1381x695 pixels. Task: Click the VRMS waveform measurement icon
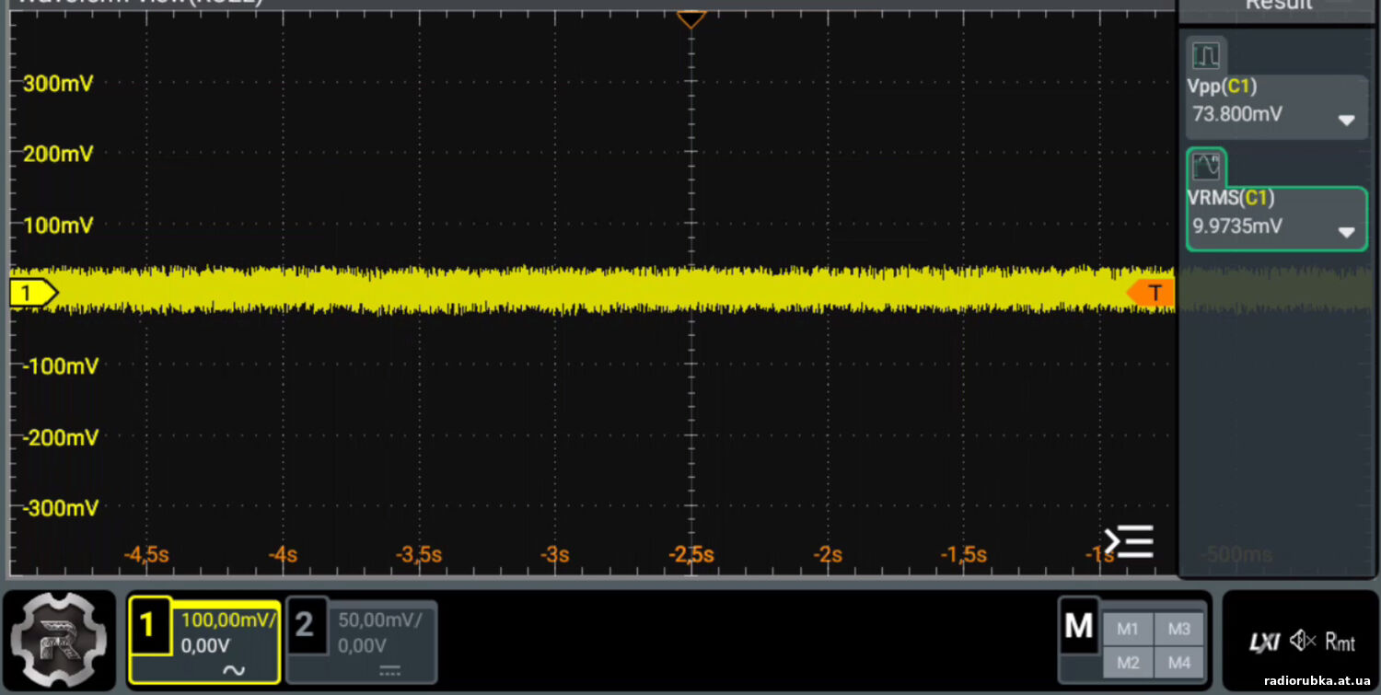point(1206,167)
